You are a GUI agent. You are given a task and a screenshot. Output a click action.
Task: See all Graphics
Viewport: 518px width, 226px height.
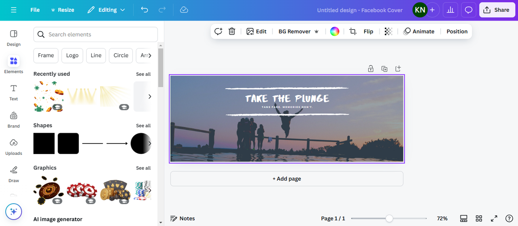point(143,168)
